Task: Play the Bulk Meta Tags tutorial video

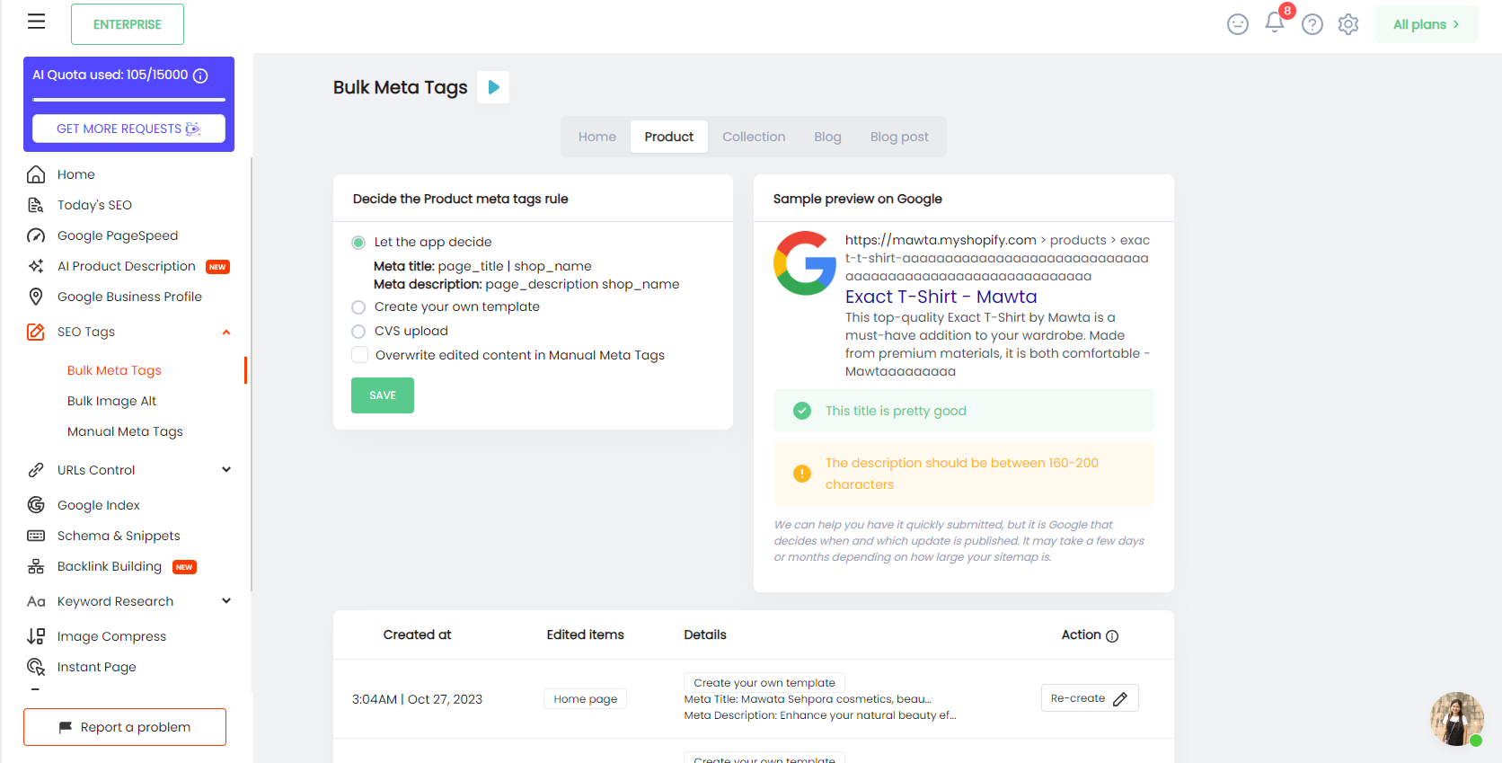Action: point(493,87)
